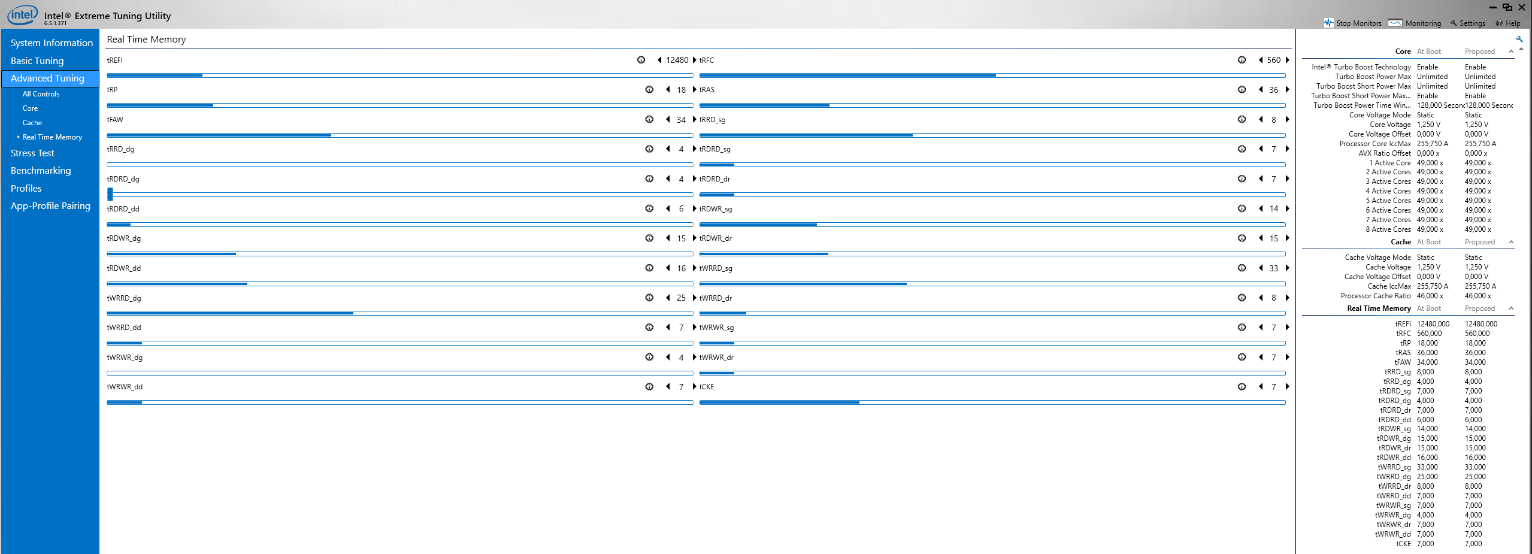Increase tWRWR_sg with the right arrow
Image resolution: width=1532 pixels, height=554 pixels.
(x=1287, y=327)
